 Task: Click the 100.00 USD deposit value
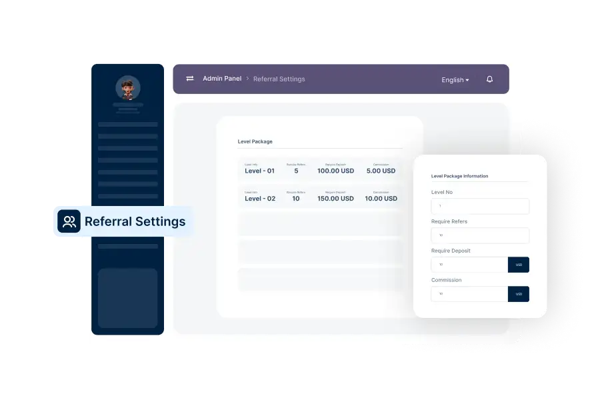335,171
